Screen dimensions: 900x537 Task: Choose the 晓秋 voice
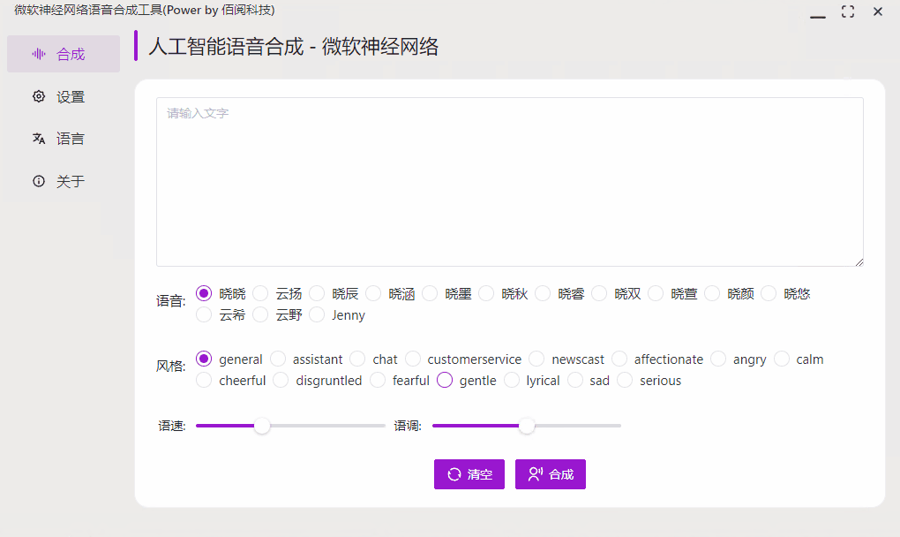[486, 293]
